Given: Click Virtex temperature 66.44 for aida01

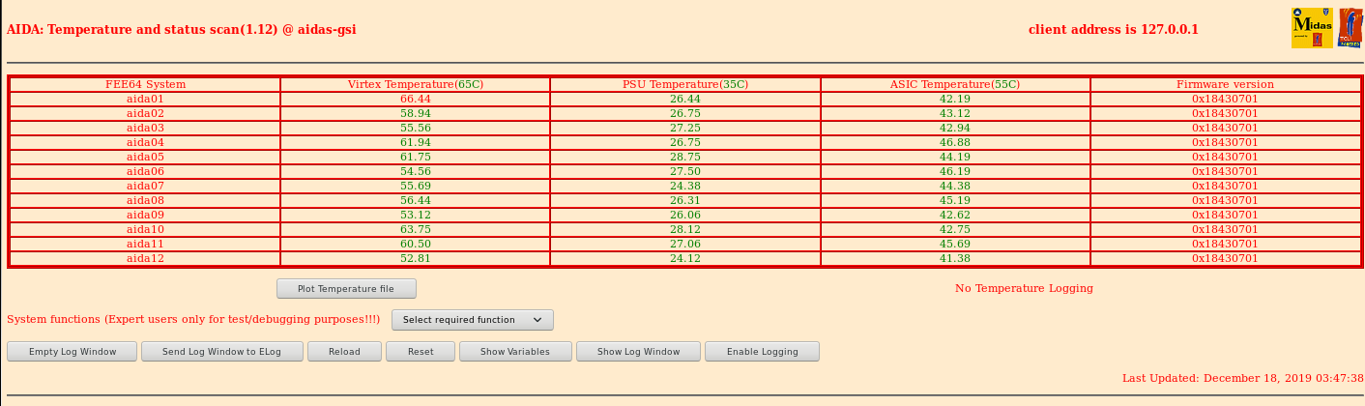Looking at the screenshot, I should point(416,100).
